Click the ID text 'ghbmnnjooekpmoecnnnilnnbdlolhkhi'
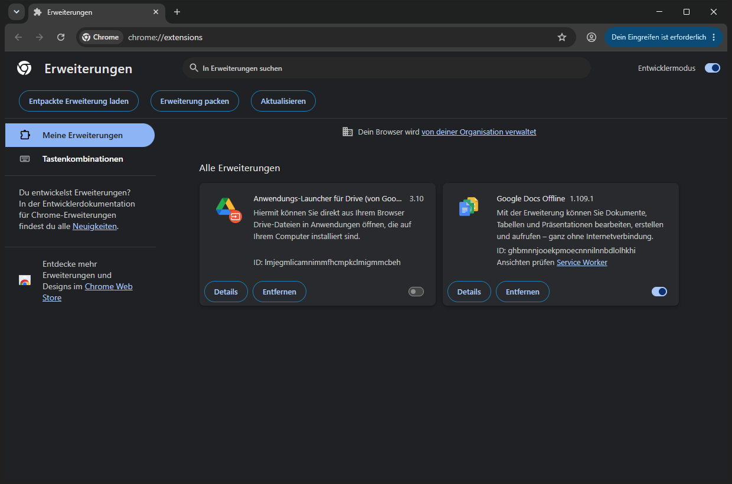The height and width of the screenshot is (484, 732). [x=571, y=250]
